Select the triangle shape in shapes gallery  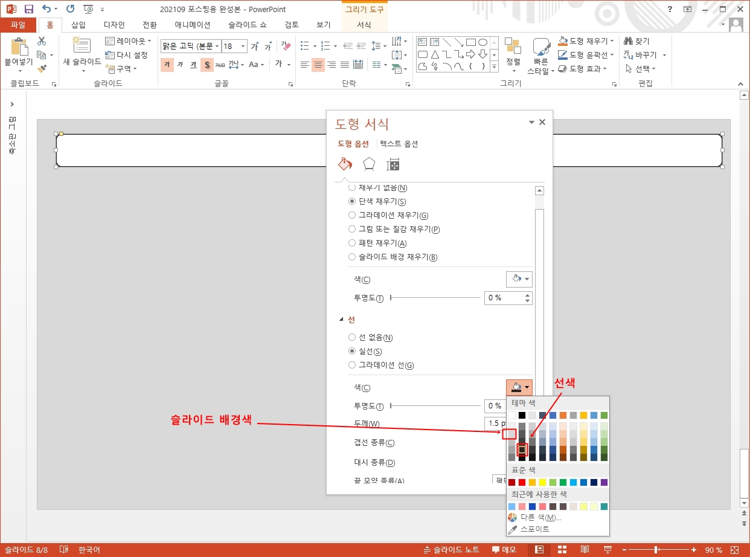(x=434, y=54)
